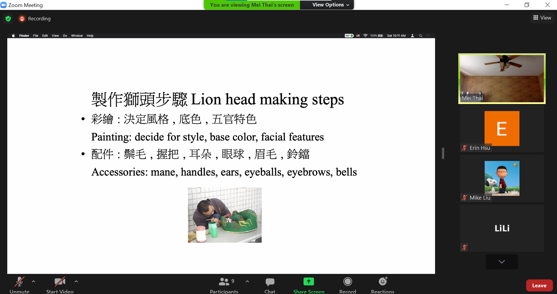557x294 pixels.
Task: Select the Chat icon
Action: tap(269, 281)
